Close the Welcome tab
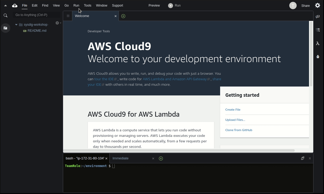The image size is (324, 194). pyautogui.click(x=115, y=16)
